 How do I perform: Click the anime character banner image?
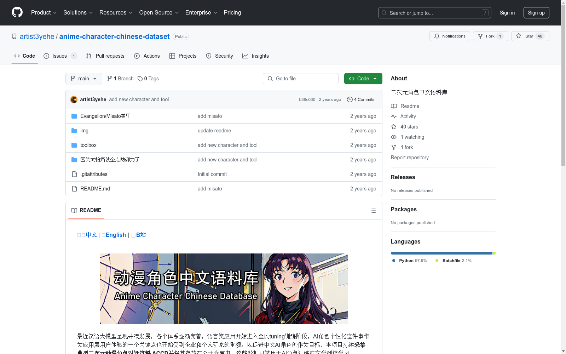pyautogui.click(x=224, y=289)
